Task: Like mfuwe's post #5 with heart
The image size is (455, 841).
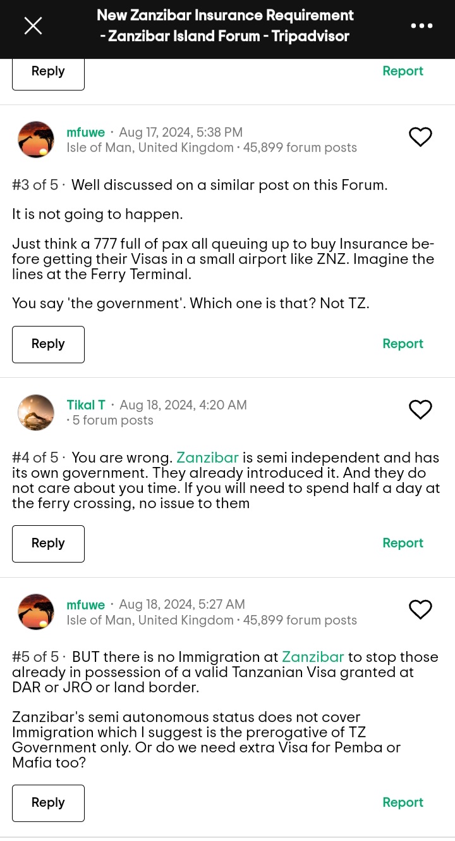Action: point(420,609)
